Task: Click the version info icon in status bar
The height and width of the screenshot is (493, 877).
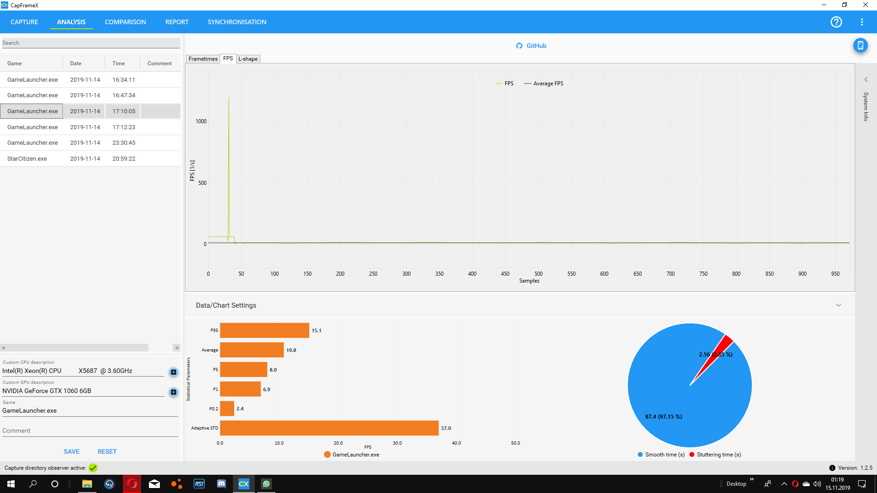Action: (x=832, y=468)
